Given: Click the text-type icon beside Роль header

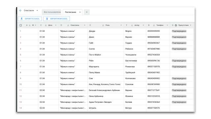Looking at the screenshot, I should coord(103,25).
